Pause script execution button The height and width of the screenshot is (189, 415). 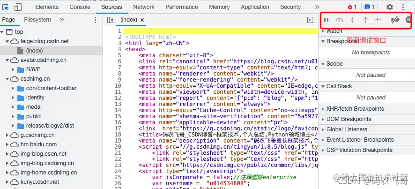point(326,20)
